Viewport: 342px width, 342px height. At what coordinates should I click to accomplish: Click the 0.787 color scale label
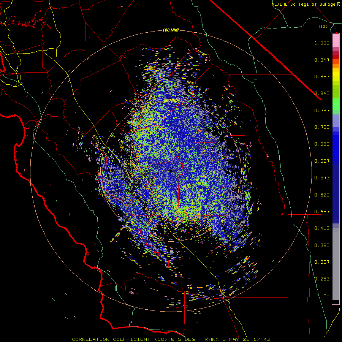click(322, 110)
